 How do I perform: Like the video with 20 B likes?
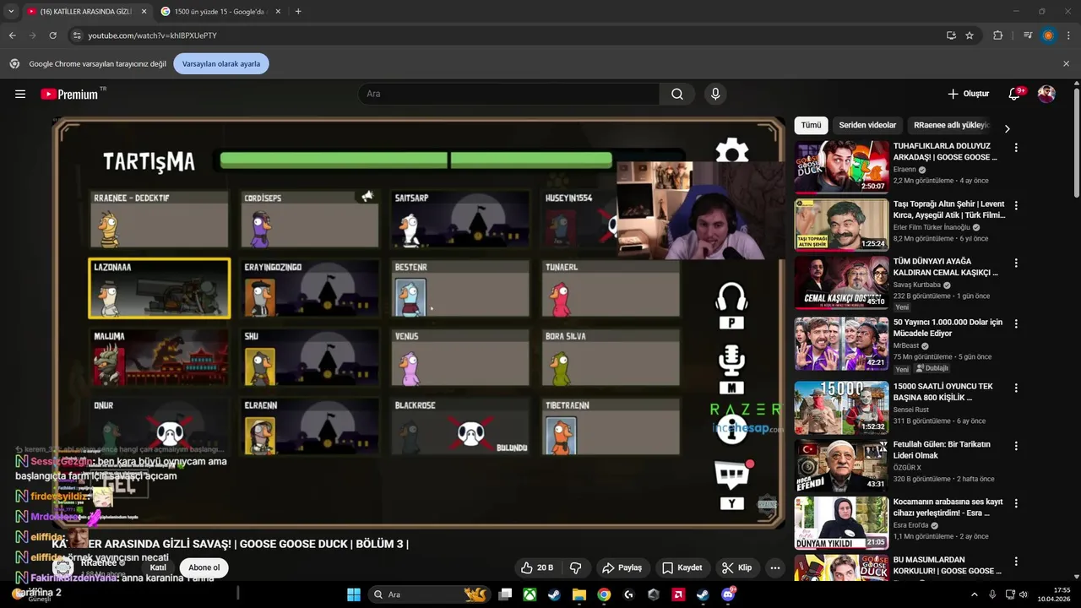click(x=537, y=567)
